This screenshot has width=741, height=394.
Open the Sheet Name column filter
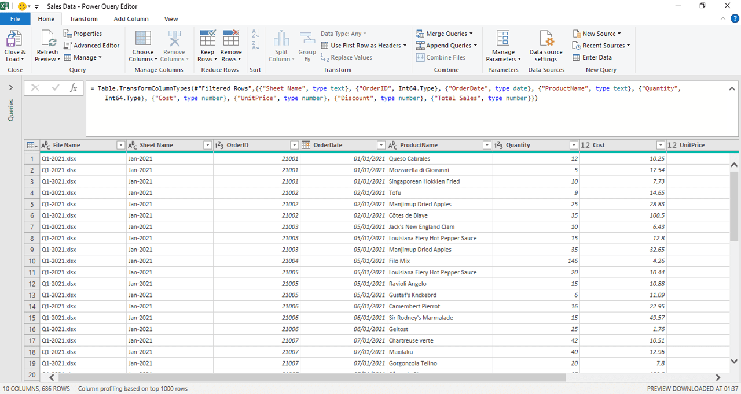[208, 145]
